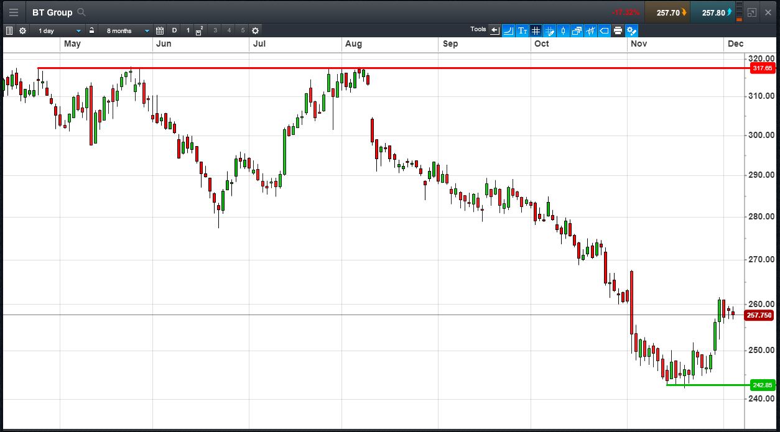Toggle the grid edit drawing tool
Screen dimensions: 780x432
click(x=549, y=30)
